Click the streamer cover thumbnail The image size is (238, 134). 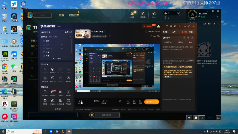coord(83,34)
